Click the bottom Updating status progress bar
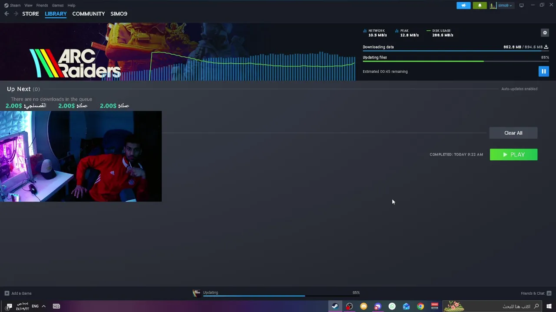The image size is (556, 312). tap(281, 296)
